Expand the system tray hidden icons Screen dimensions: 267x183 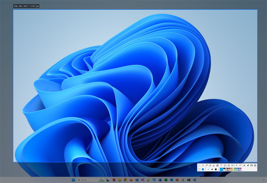coord(263,180)
